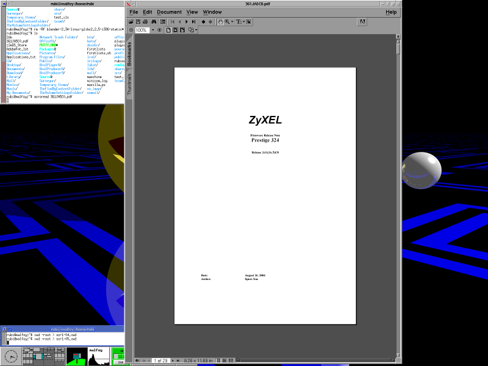Select the Text Select tool
The image size is (488, 366).
239,22
